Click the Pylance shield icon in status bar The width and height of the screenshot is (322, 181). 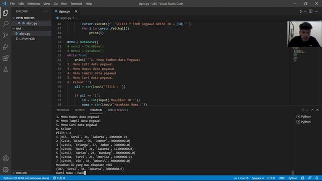(303, 178)
